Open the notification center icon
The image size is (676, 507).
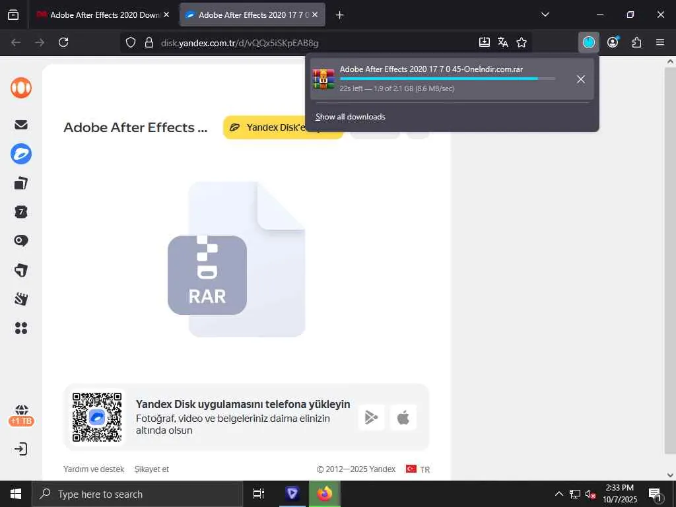[656, 494]
